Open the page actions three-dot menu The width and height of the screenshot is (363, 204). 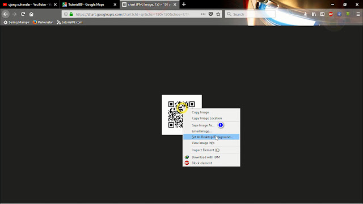pyautogui.click(x=203, y=14)
